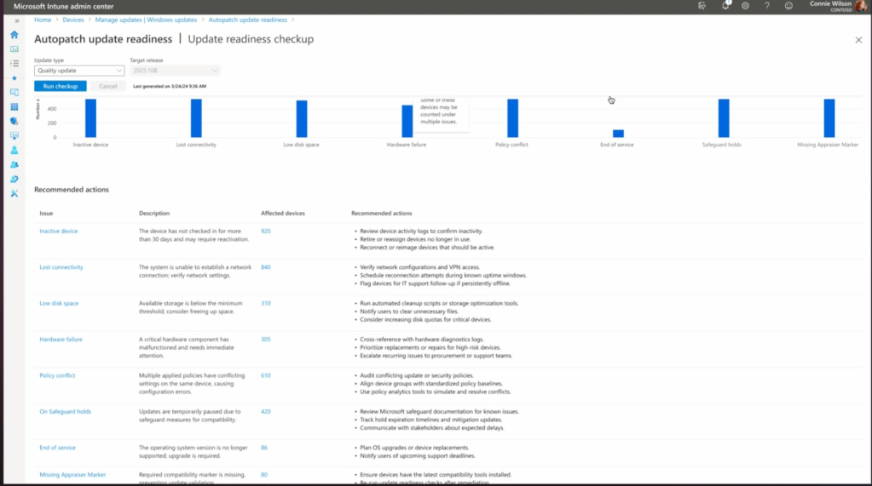Open the notifications bell

725,6
